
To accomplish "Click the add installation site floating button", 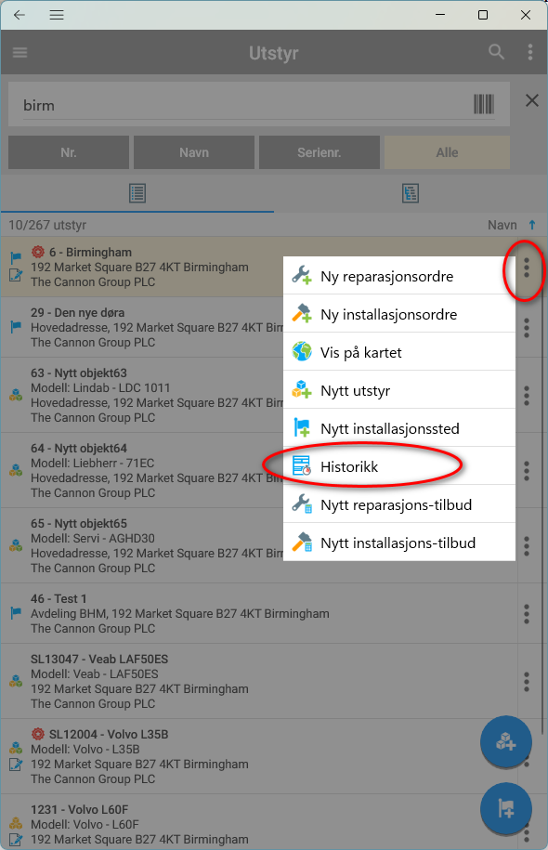I will click(x=505, y=809).
